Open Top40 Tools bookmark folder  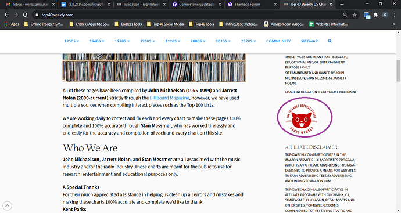[x=201, y=24]
